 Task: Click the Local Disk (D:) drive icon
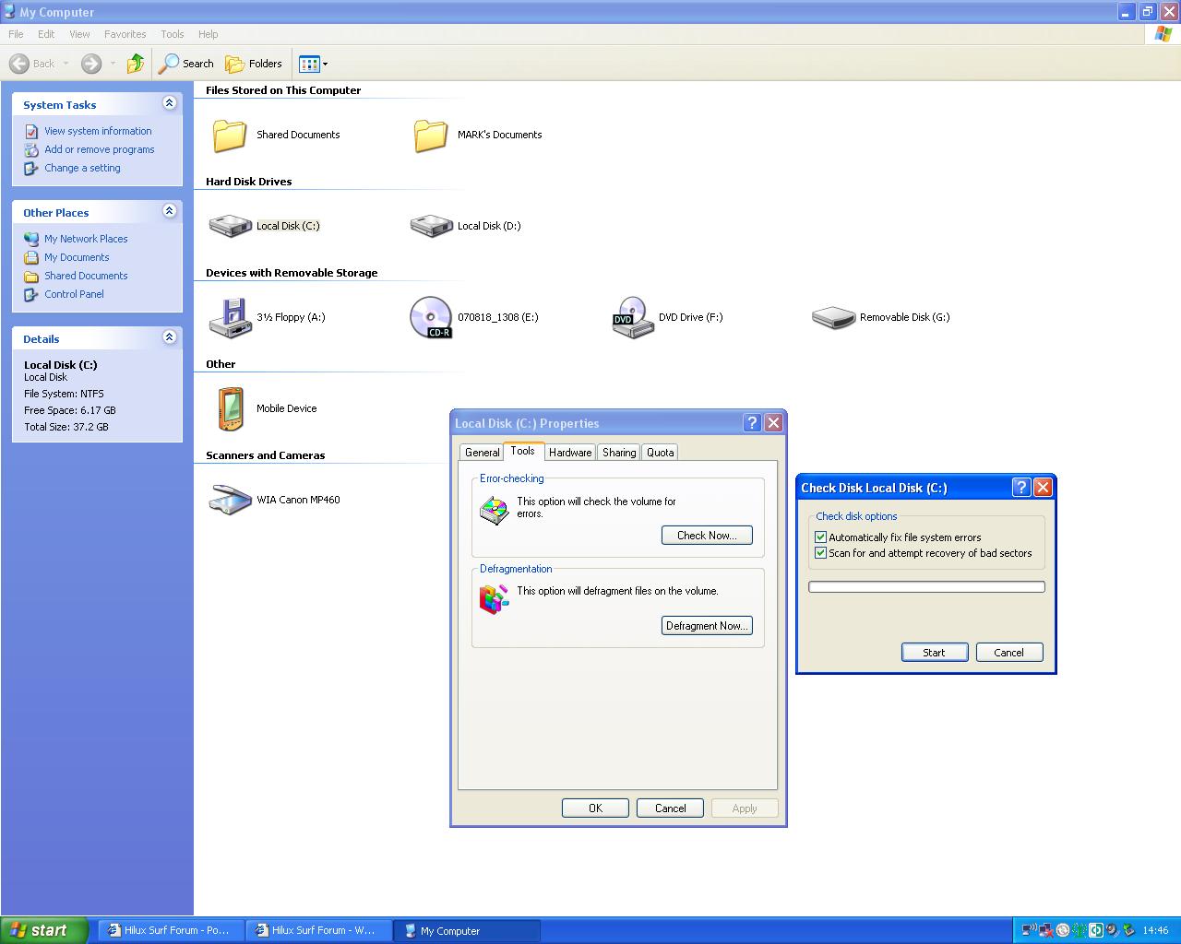coord(431,226)
